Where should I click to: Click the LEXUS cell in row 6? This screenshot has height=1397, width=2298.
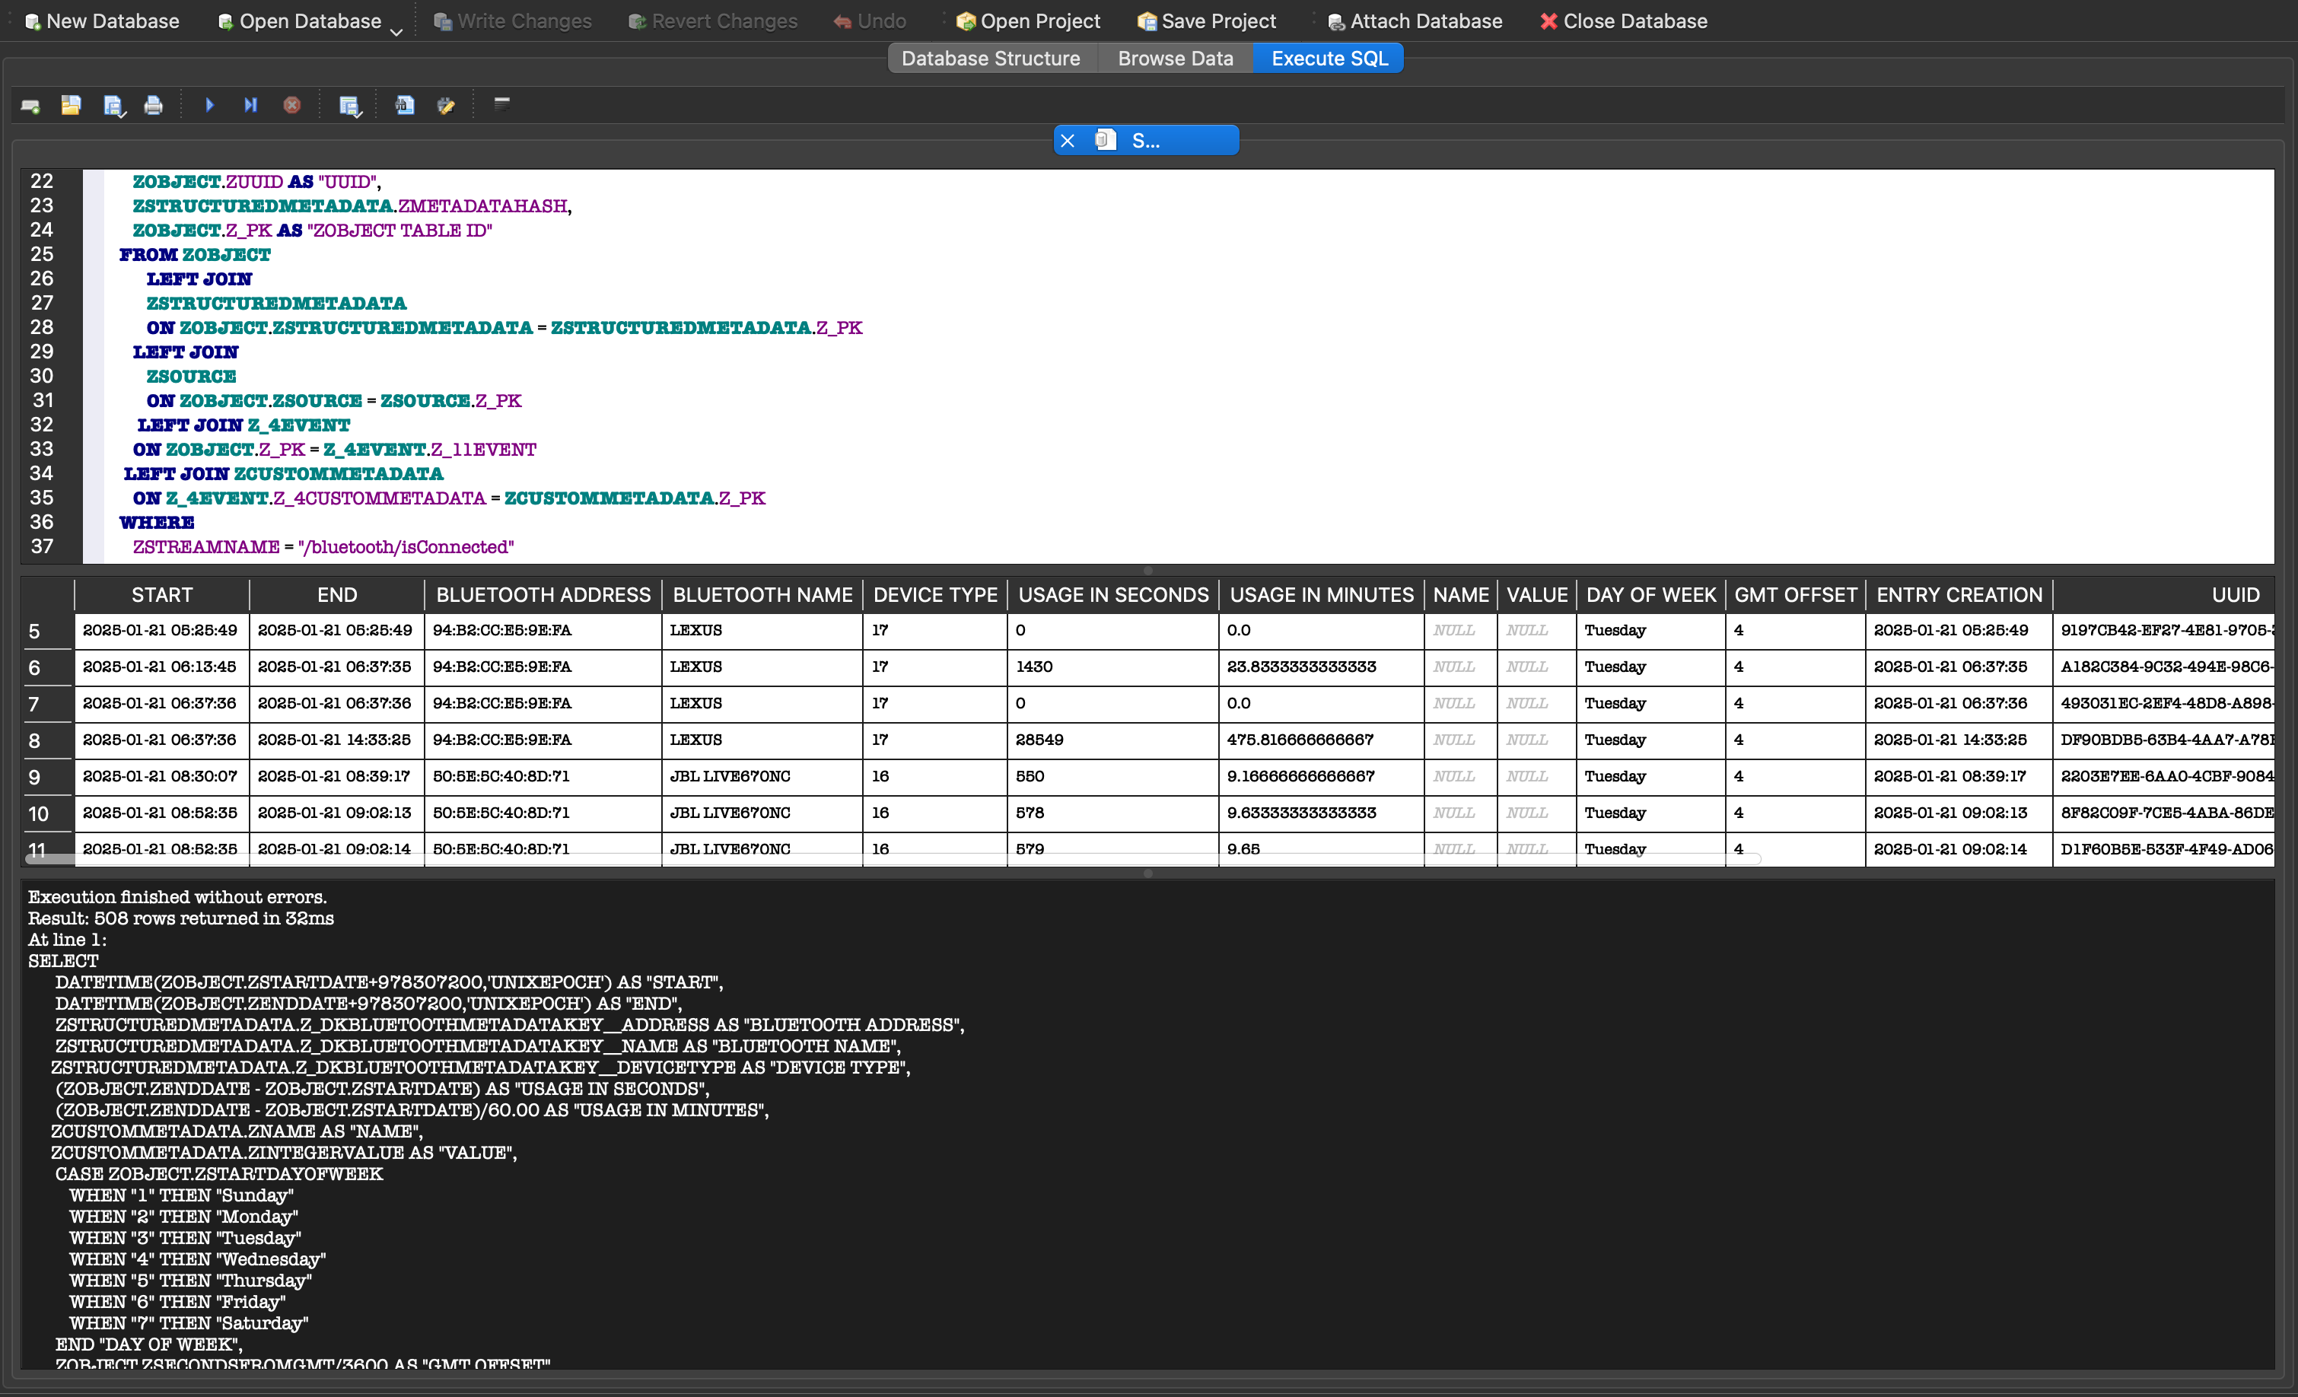point(762,668)
